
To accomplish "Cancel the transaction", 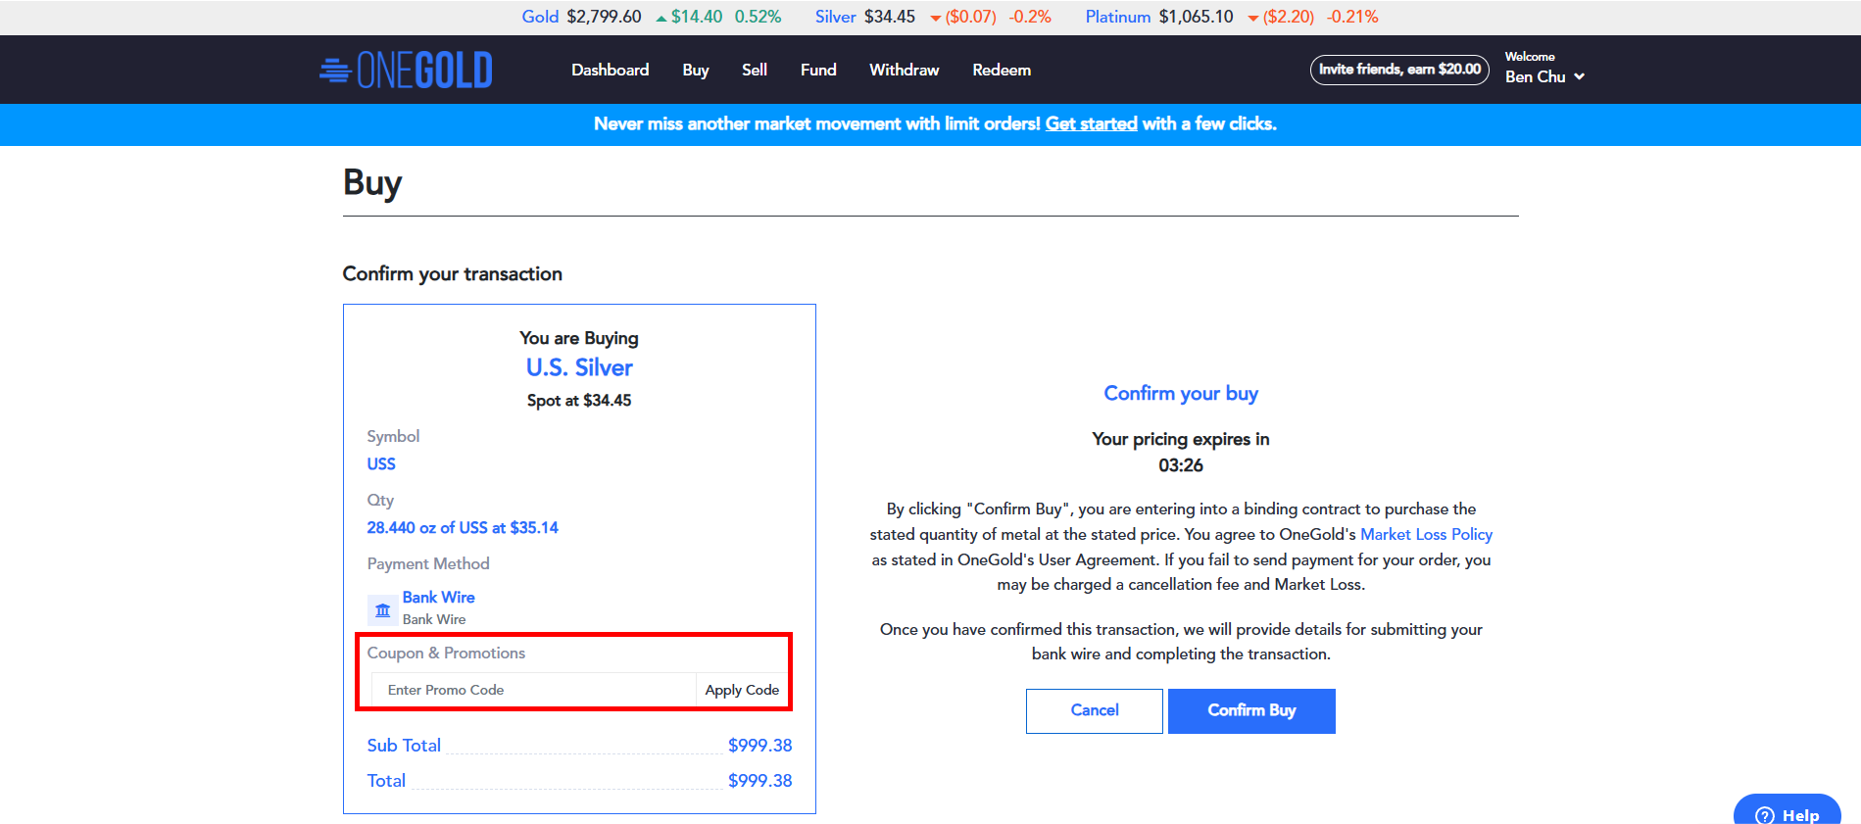I will coord(1094,710).
